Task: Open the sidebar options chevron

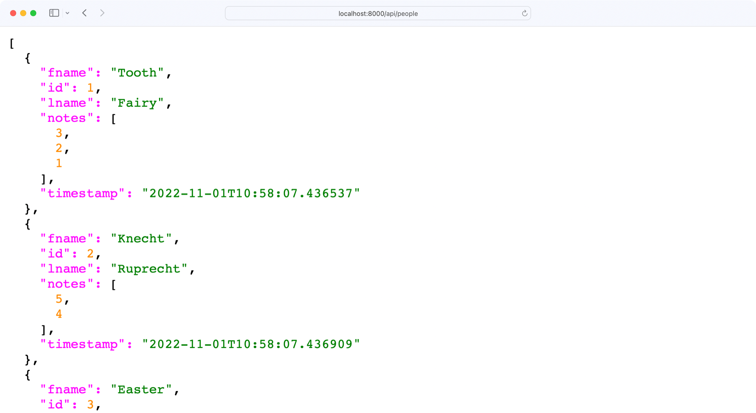Action: (x=67, y=13)
